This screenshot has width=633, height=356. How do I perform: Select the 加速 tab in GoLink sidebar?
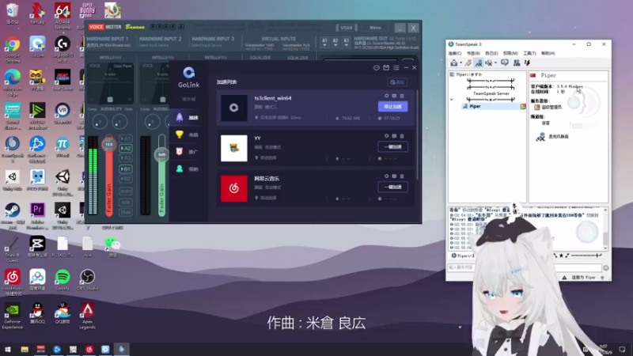(x=187, y=117)
